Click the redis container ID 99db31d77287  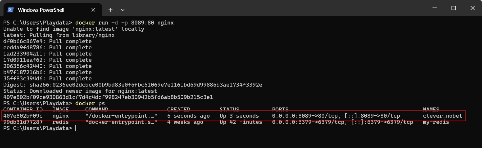point(23,122)
